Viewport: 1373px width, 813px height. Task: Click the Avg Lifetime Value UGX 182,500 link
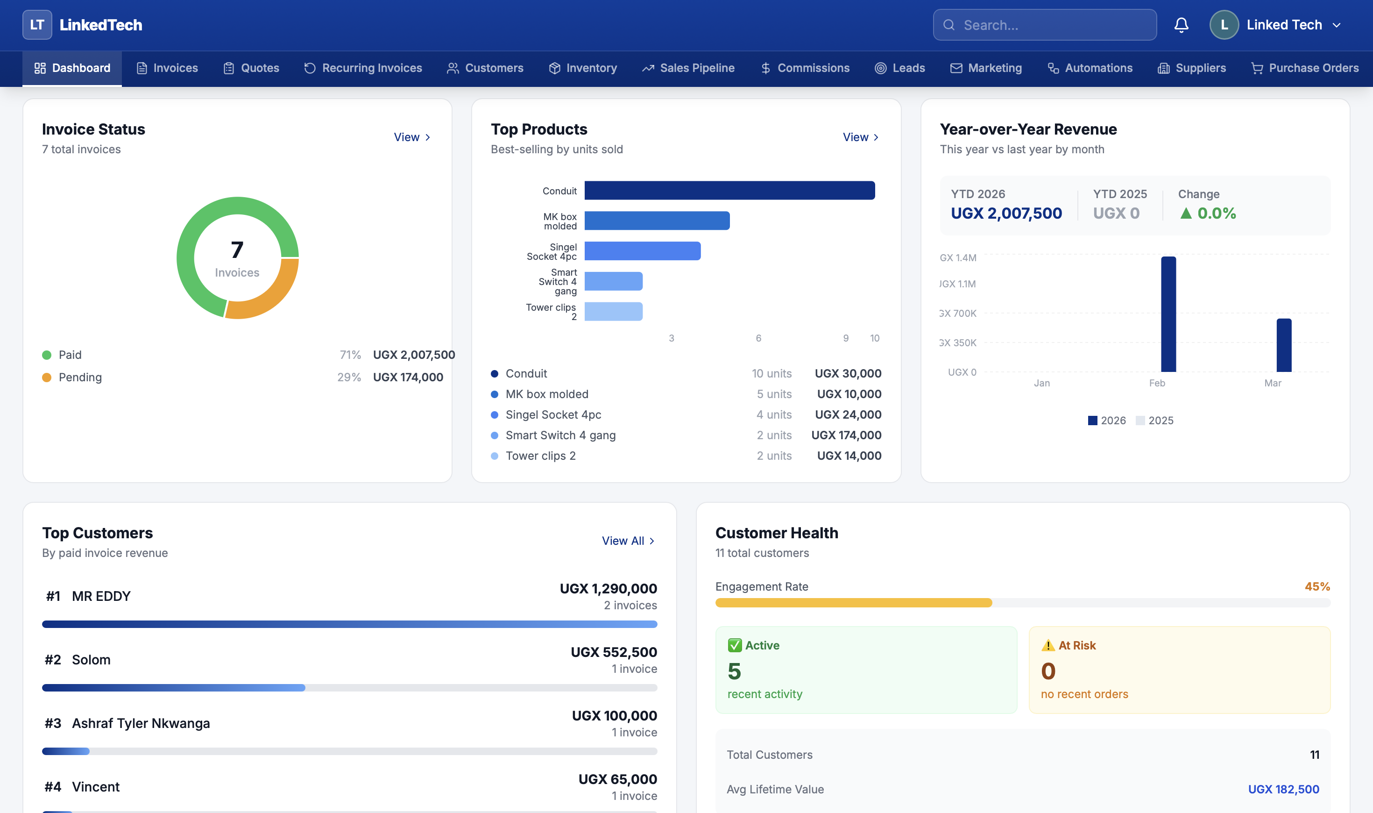[1283, 789]
